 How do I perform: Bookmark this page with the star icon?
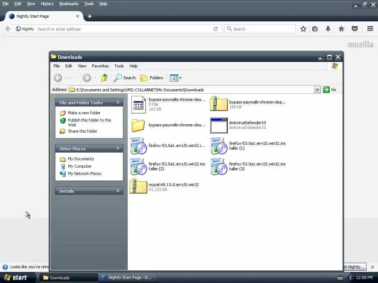tap(303, 29)
